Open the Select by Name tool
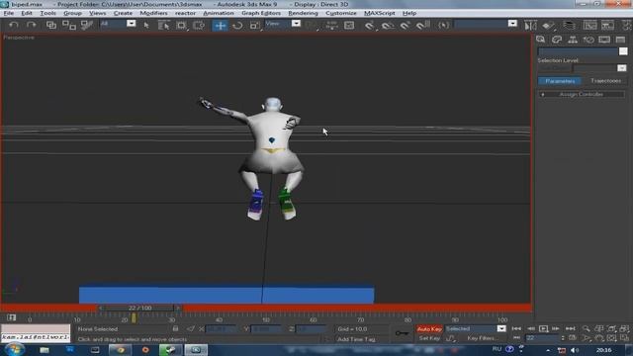The width and height of the screenshot is (633, 356). (163, 26)
